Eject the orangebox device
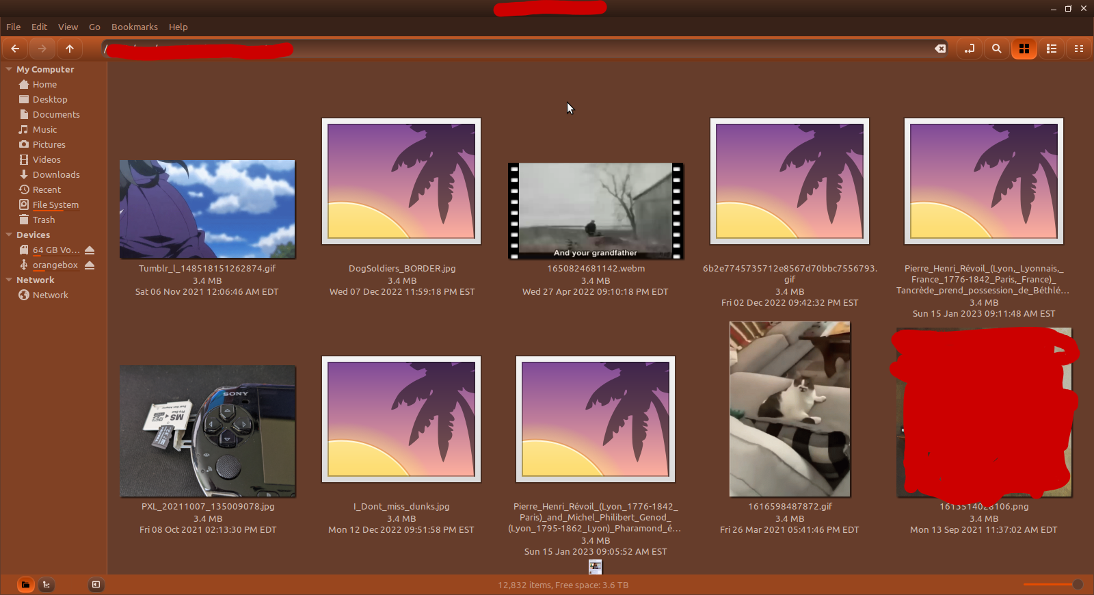 (90, 265)
